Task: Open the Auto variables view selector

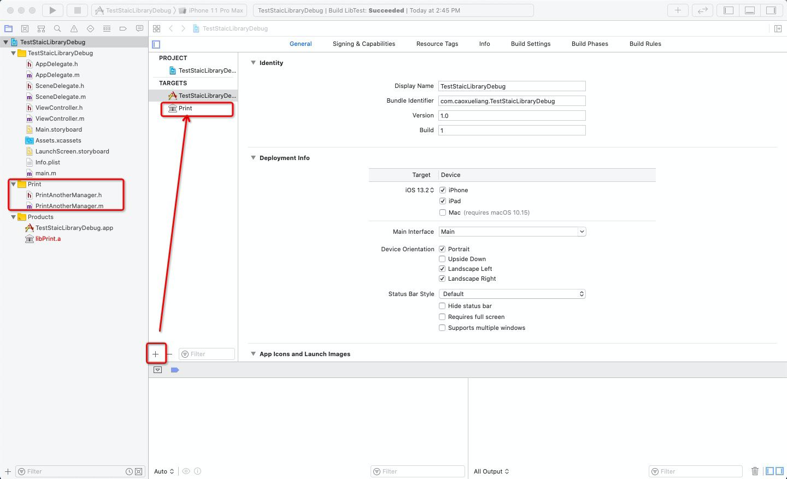Action: 164,471
